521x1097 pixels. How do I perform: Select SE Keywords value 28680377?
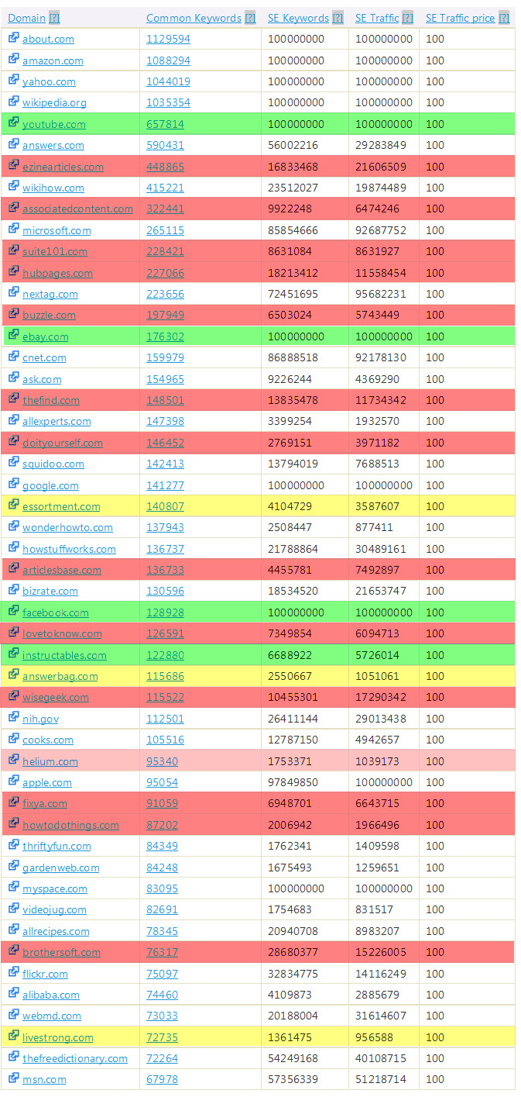[x=293, y=952]
